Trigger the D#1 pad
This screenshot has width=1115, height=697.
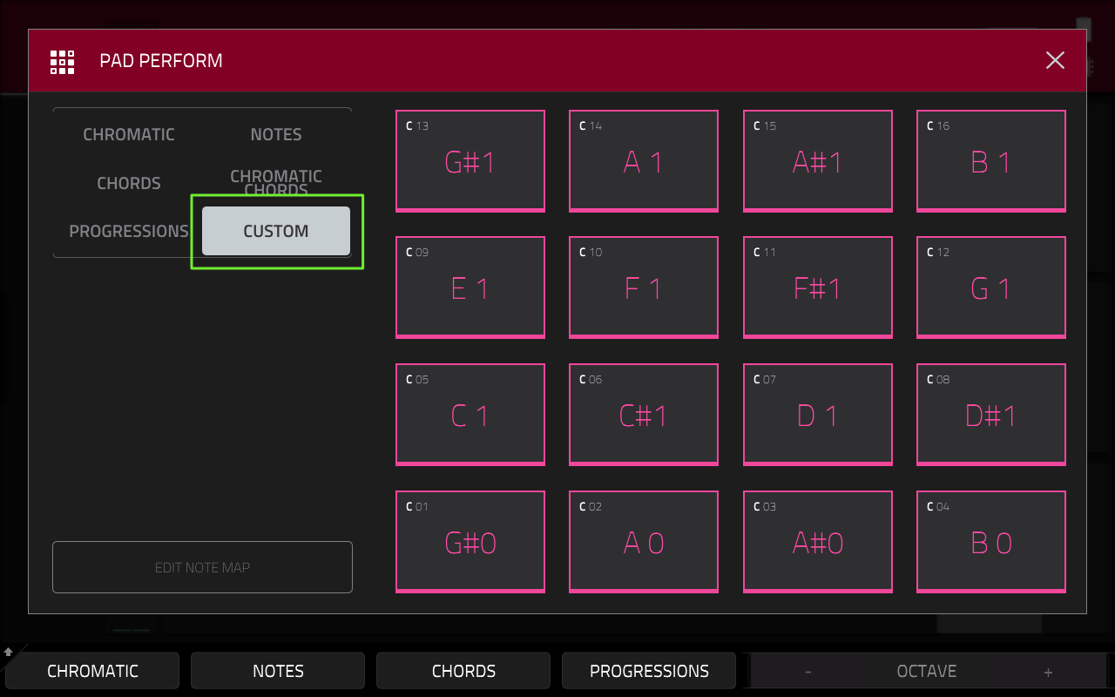(990, 414)
